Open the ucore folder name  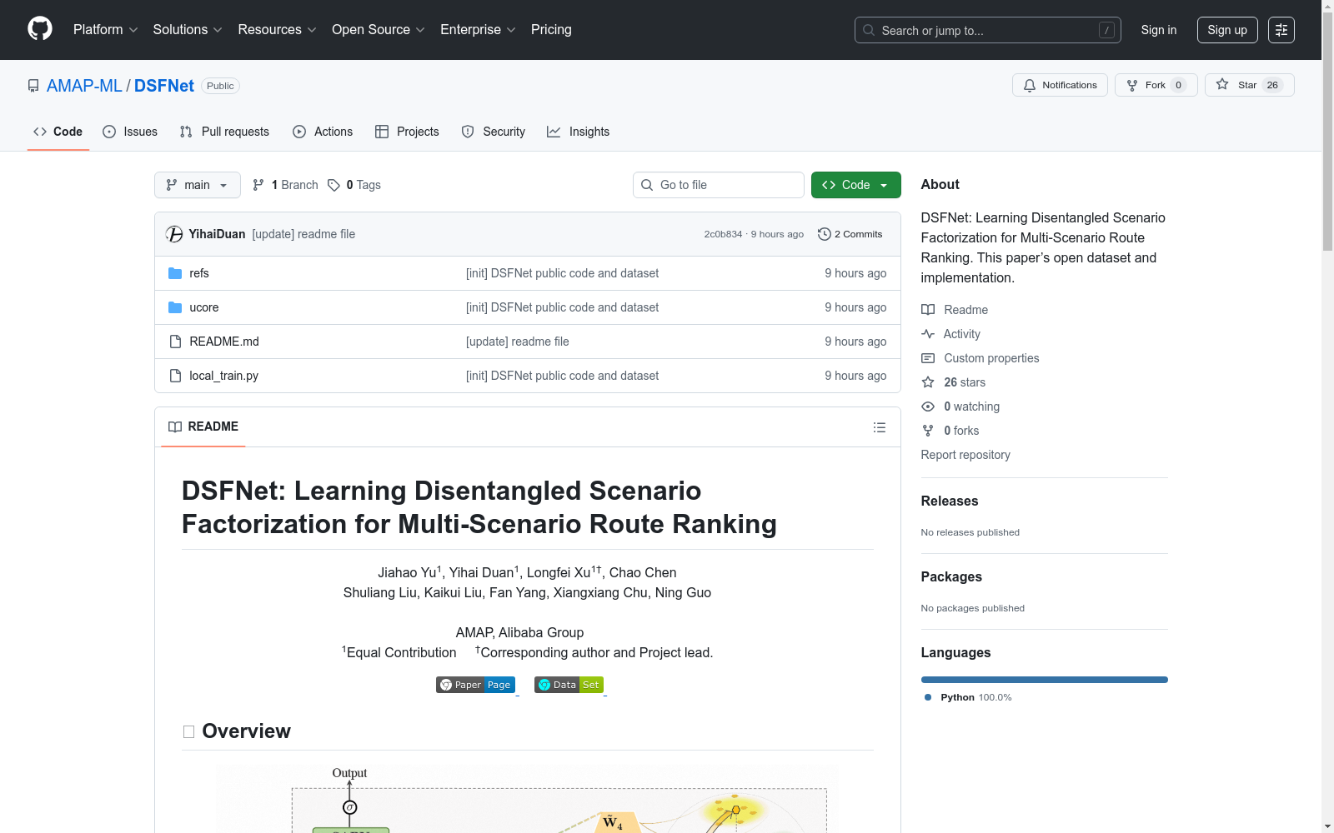click(204, 307)
